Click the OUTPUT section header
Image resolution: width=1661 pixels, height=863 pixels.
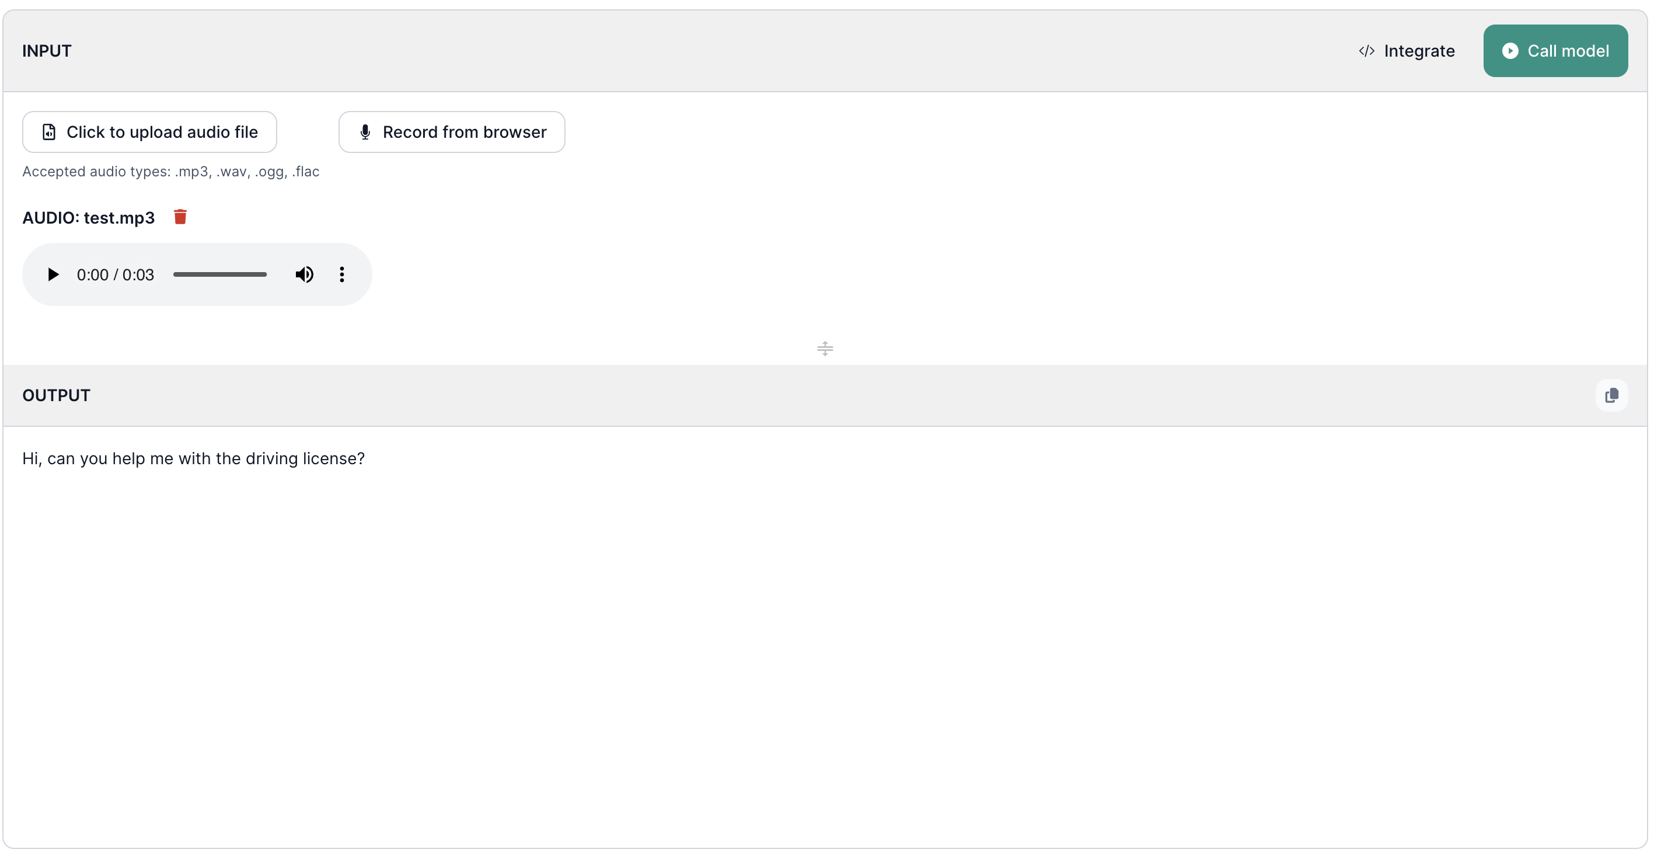[57, 395]
